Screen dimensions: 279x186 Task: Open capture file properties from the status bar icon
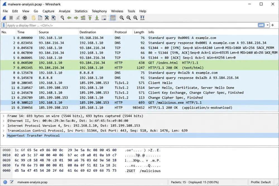[x=12, y=182]
